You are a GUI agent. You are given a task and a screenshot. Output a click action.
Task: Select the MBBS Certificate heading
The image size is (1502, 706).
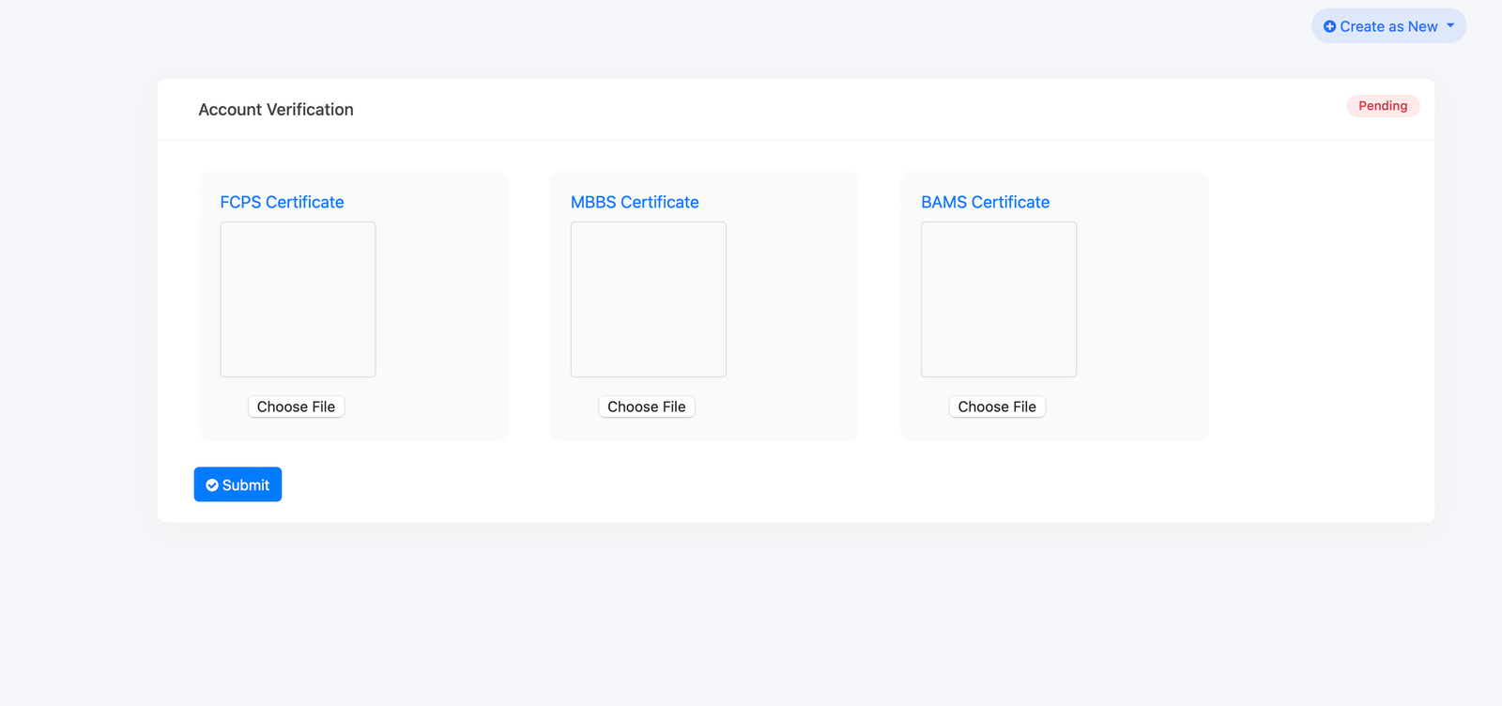[635, 202]
